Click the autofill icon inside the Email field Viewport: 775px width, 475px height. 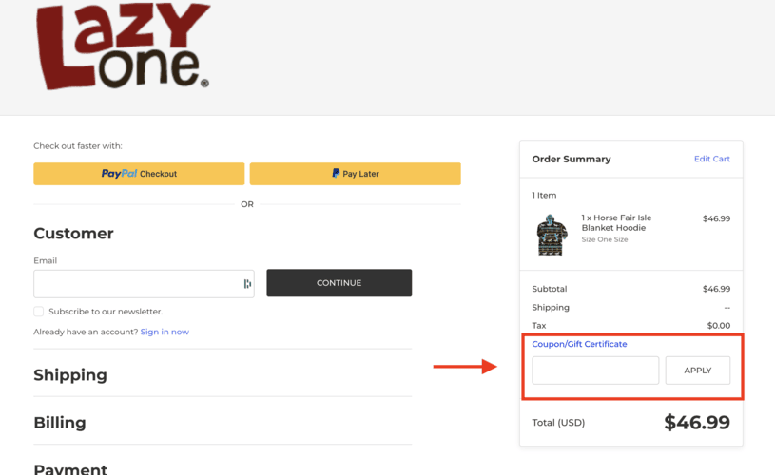point(247,283)
